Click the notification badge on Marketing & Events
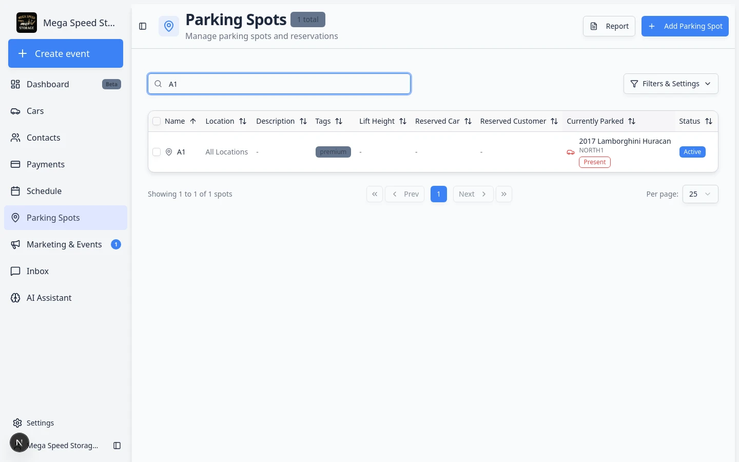The image size is (739, 462). (116, 244)
